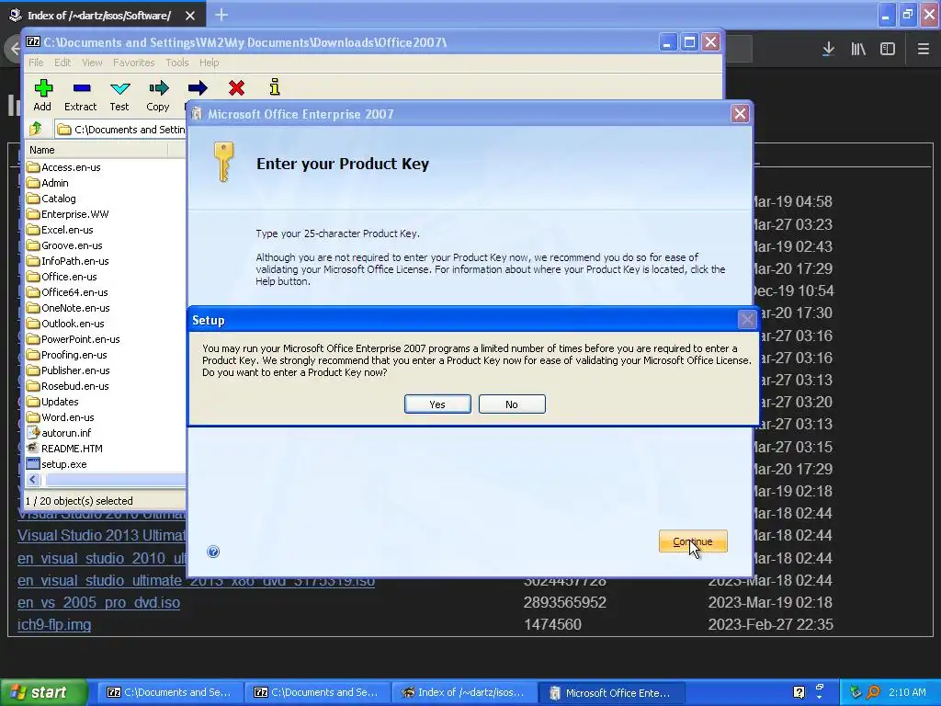This screenshot has height=706, width=941.
Task: Select the InfoPath.en-us folder
Action: 68,261
